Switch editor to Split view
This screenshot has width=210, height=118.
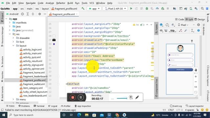click(x=189, y=19)
